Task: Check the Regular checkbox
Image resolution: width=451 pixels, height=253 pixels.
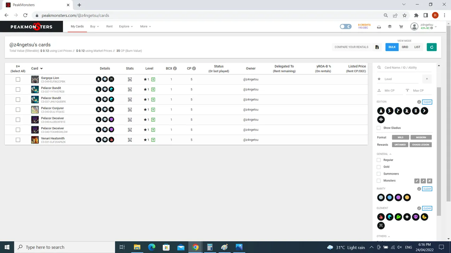Action: point(379,160)
